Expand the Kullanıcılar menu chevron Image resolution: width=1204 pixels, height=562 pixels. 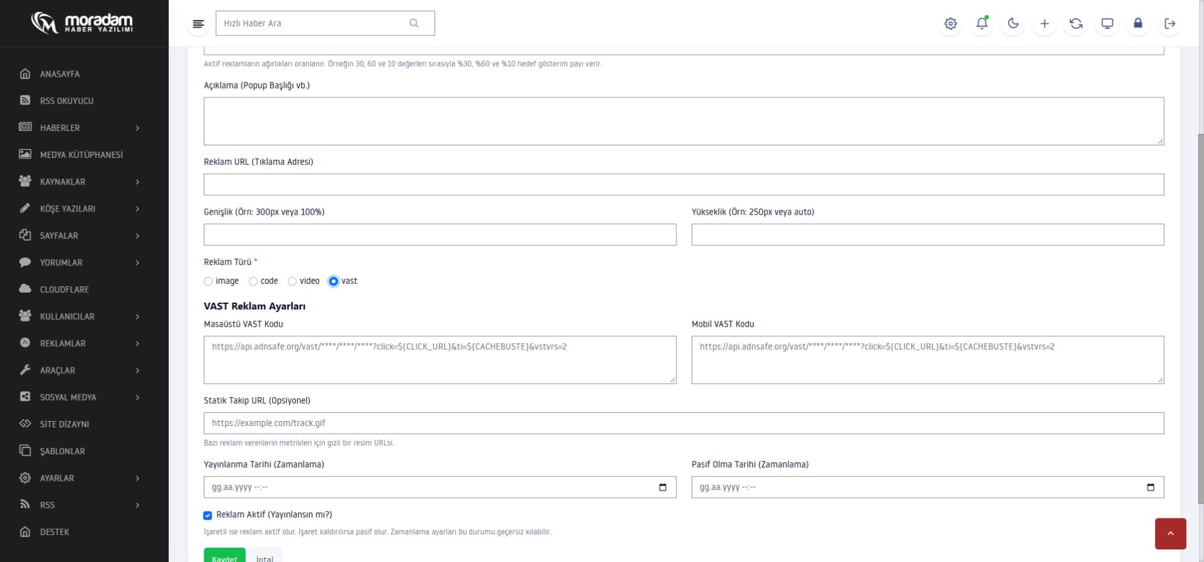click(137, 317)
